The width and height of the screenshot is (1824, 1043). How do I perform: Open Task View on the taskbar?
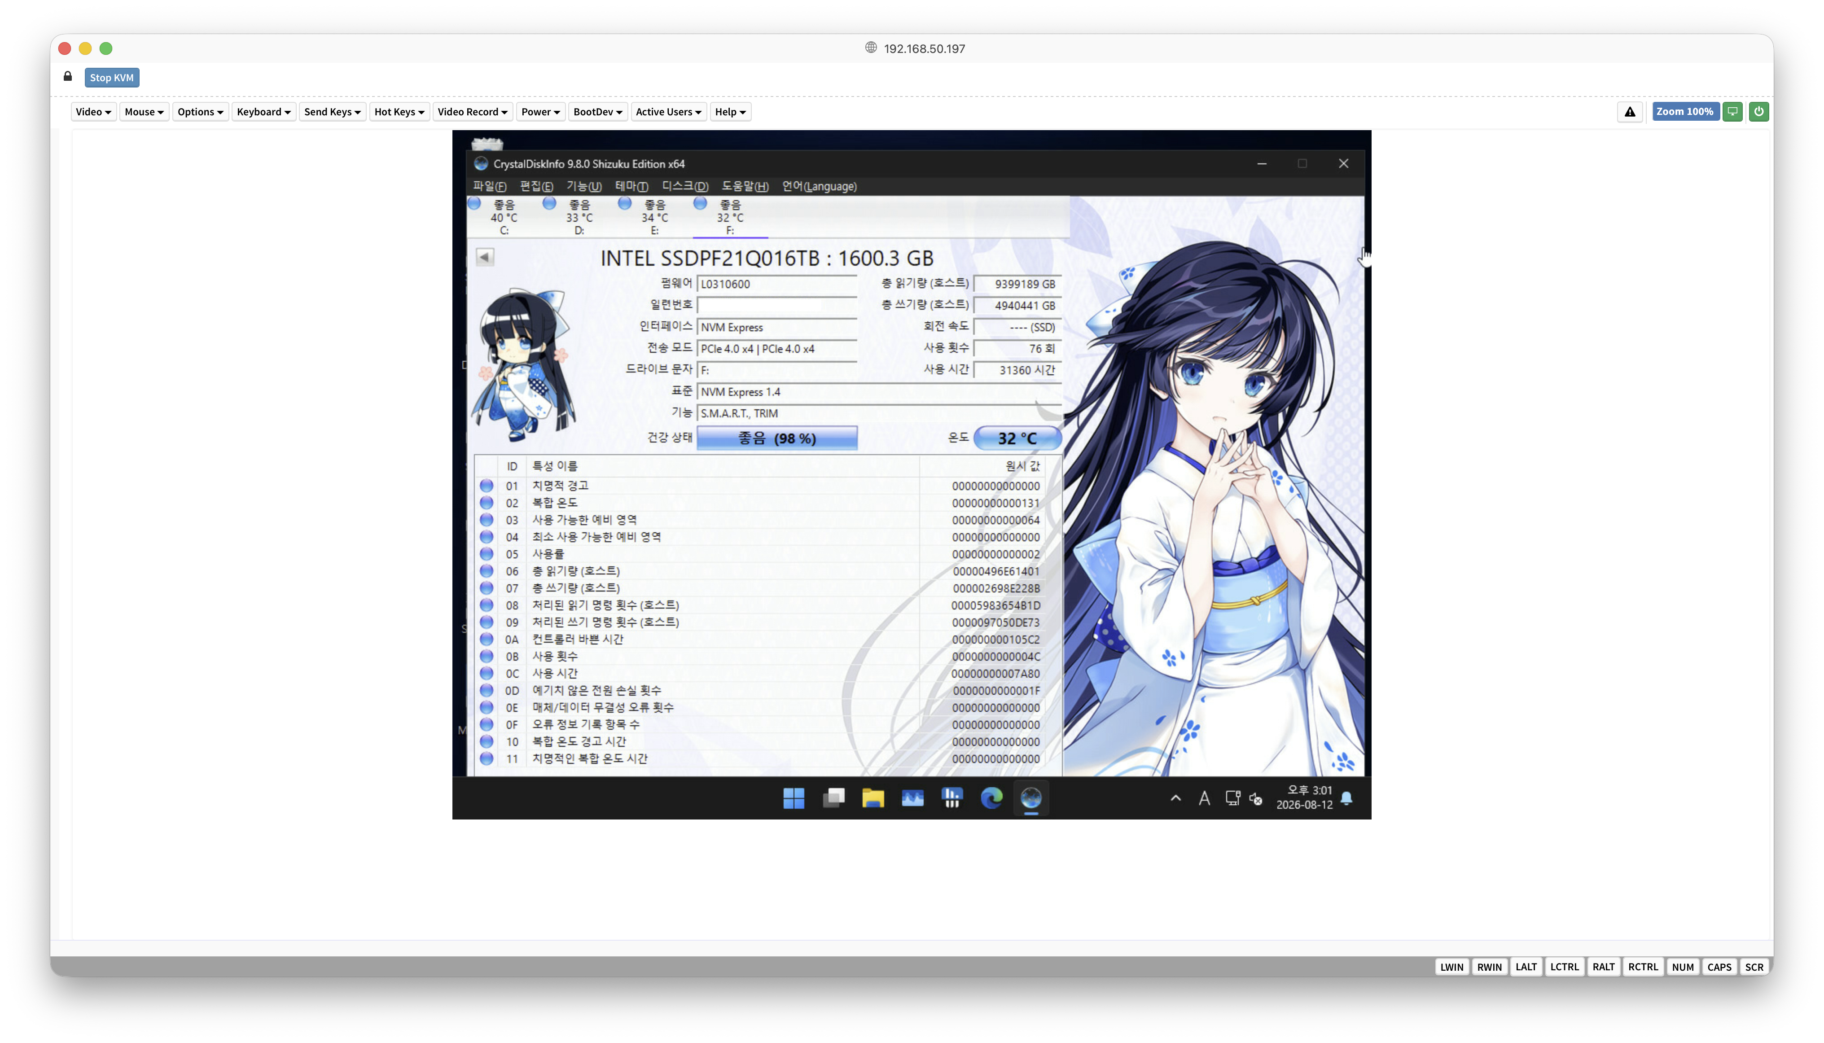click(833, 798)
